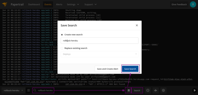The height and width of the screenshot is (95, 198).
Task: Focus the bottom rollback-heroku search box
Action: pyautogui.click(x=79, y=90)
